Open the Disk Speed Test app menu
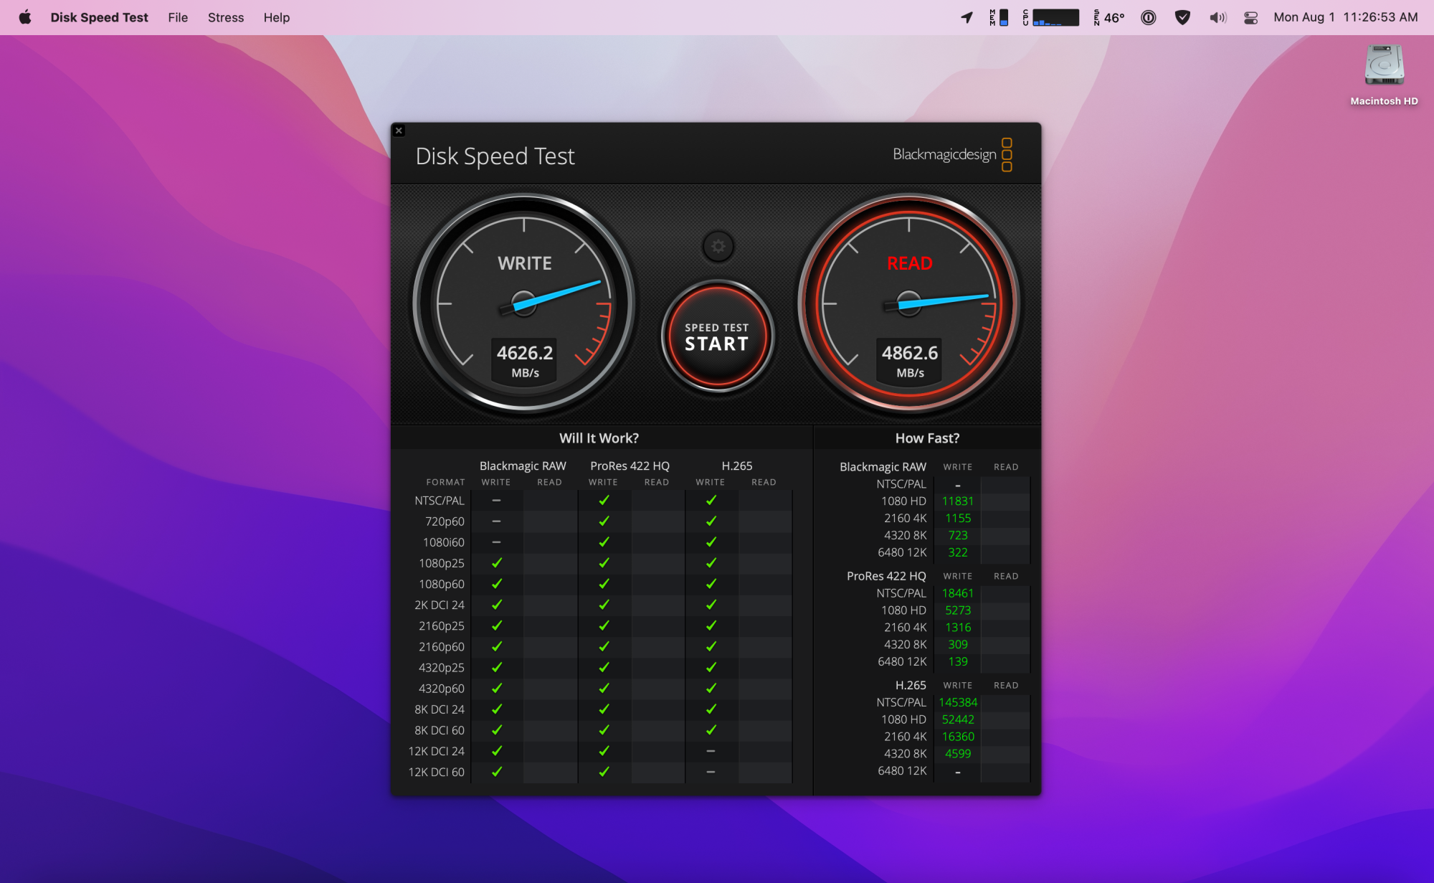This screenshot has width=1434, height=883. click(x=99, y=17)
